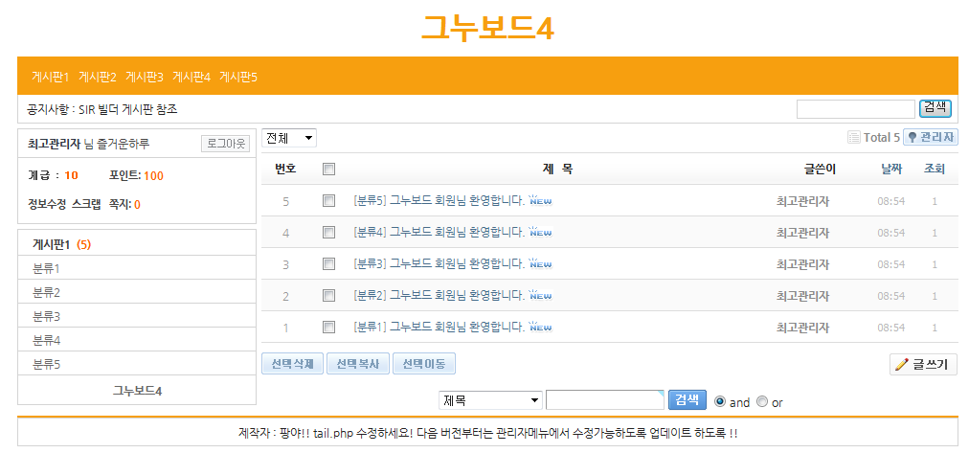
Task: Click the 글쓰기 write post button
Action: [923, 364]
